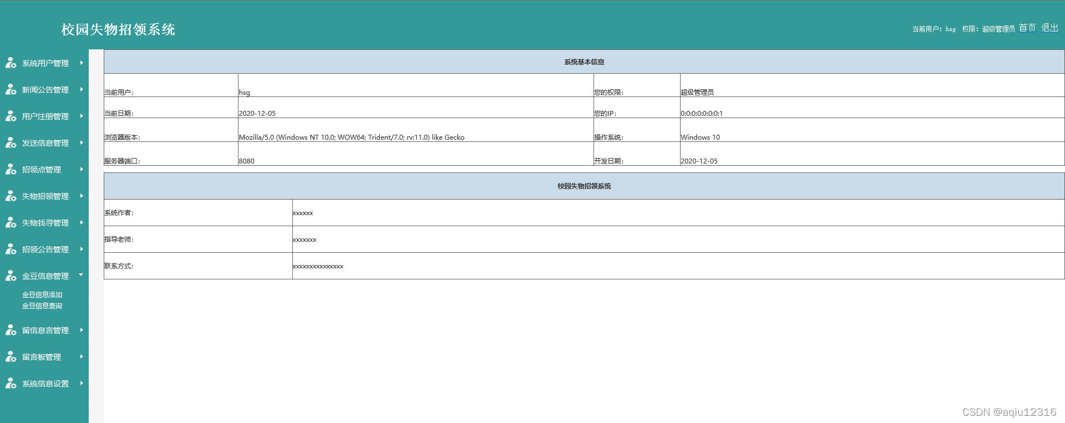Image resolution: width=1065 pixels, height=423 pixels.
Task: Expand arrow for 系统用户管理 menu
Action: pos(82,63)
